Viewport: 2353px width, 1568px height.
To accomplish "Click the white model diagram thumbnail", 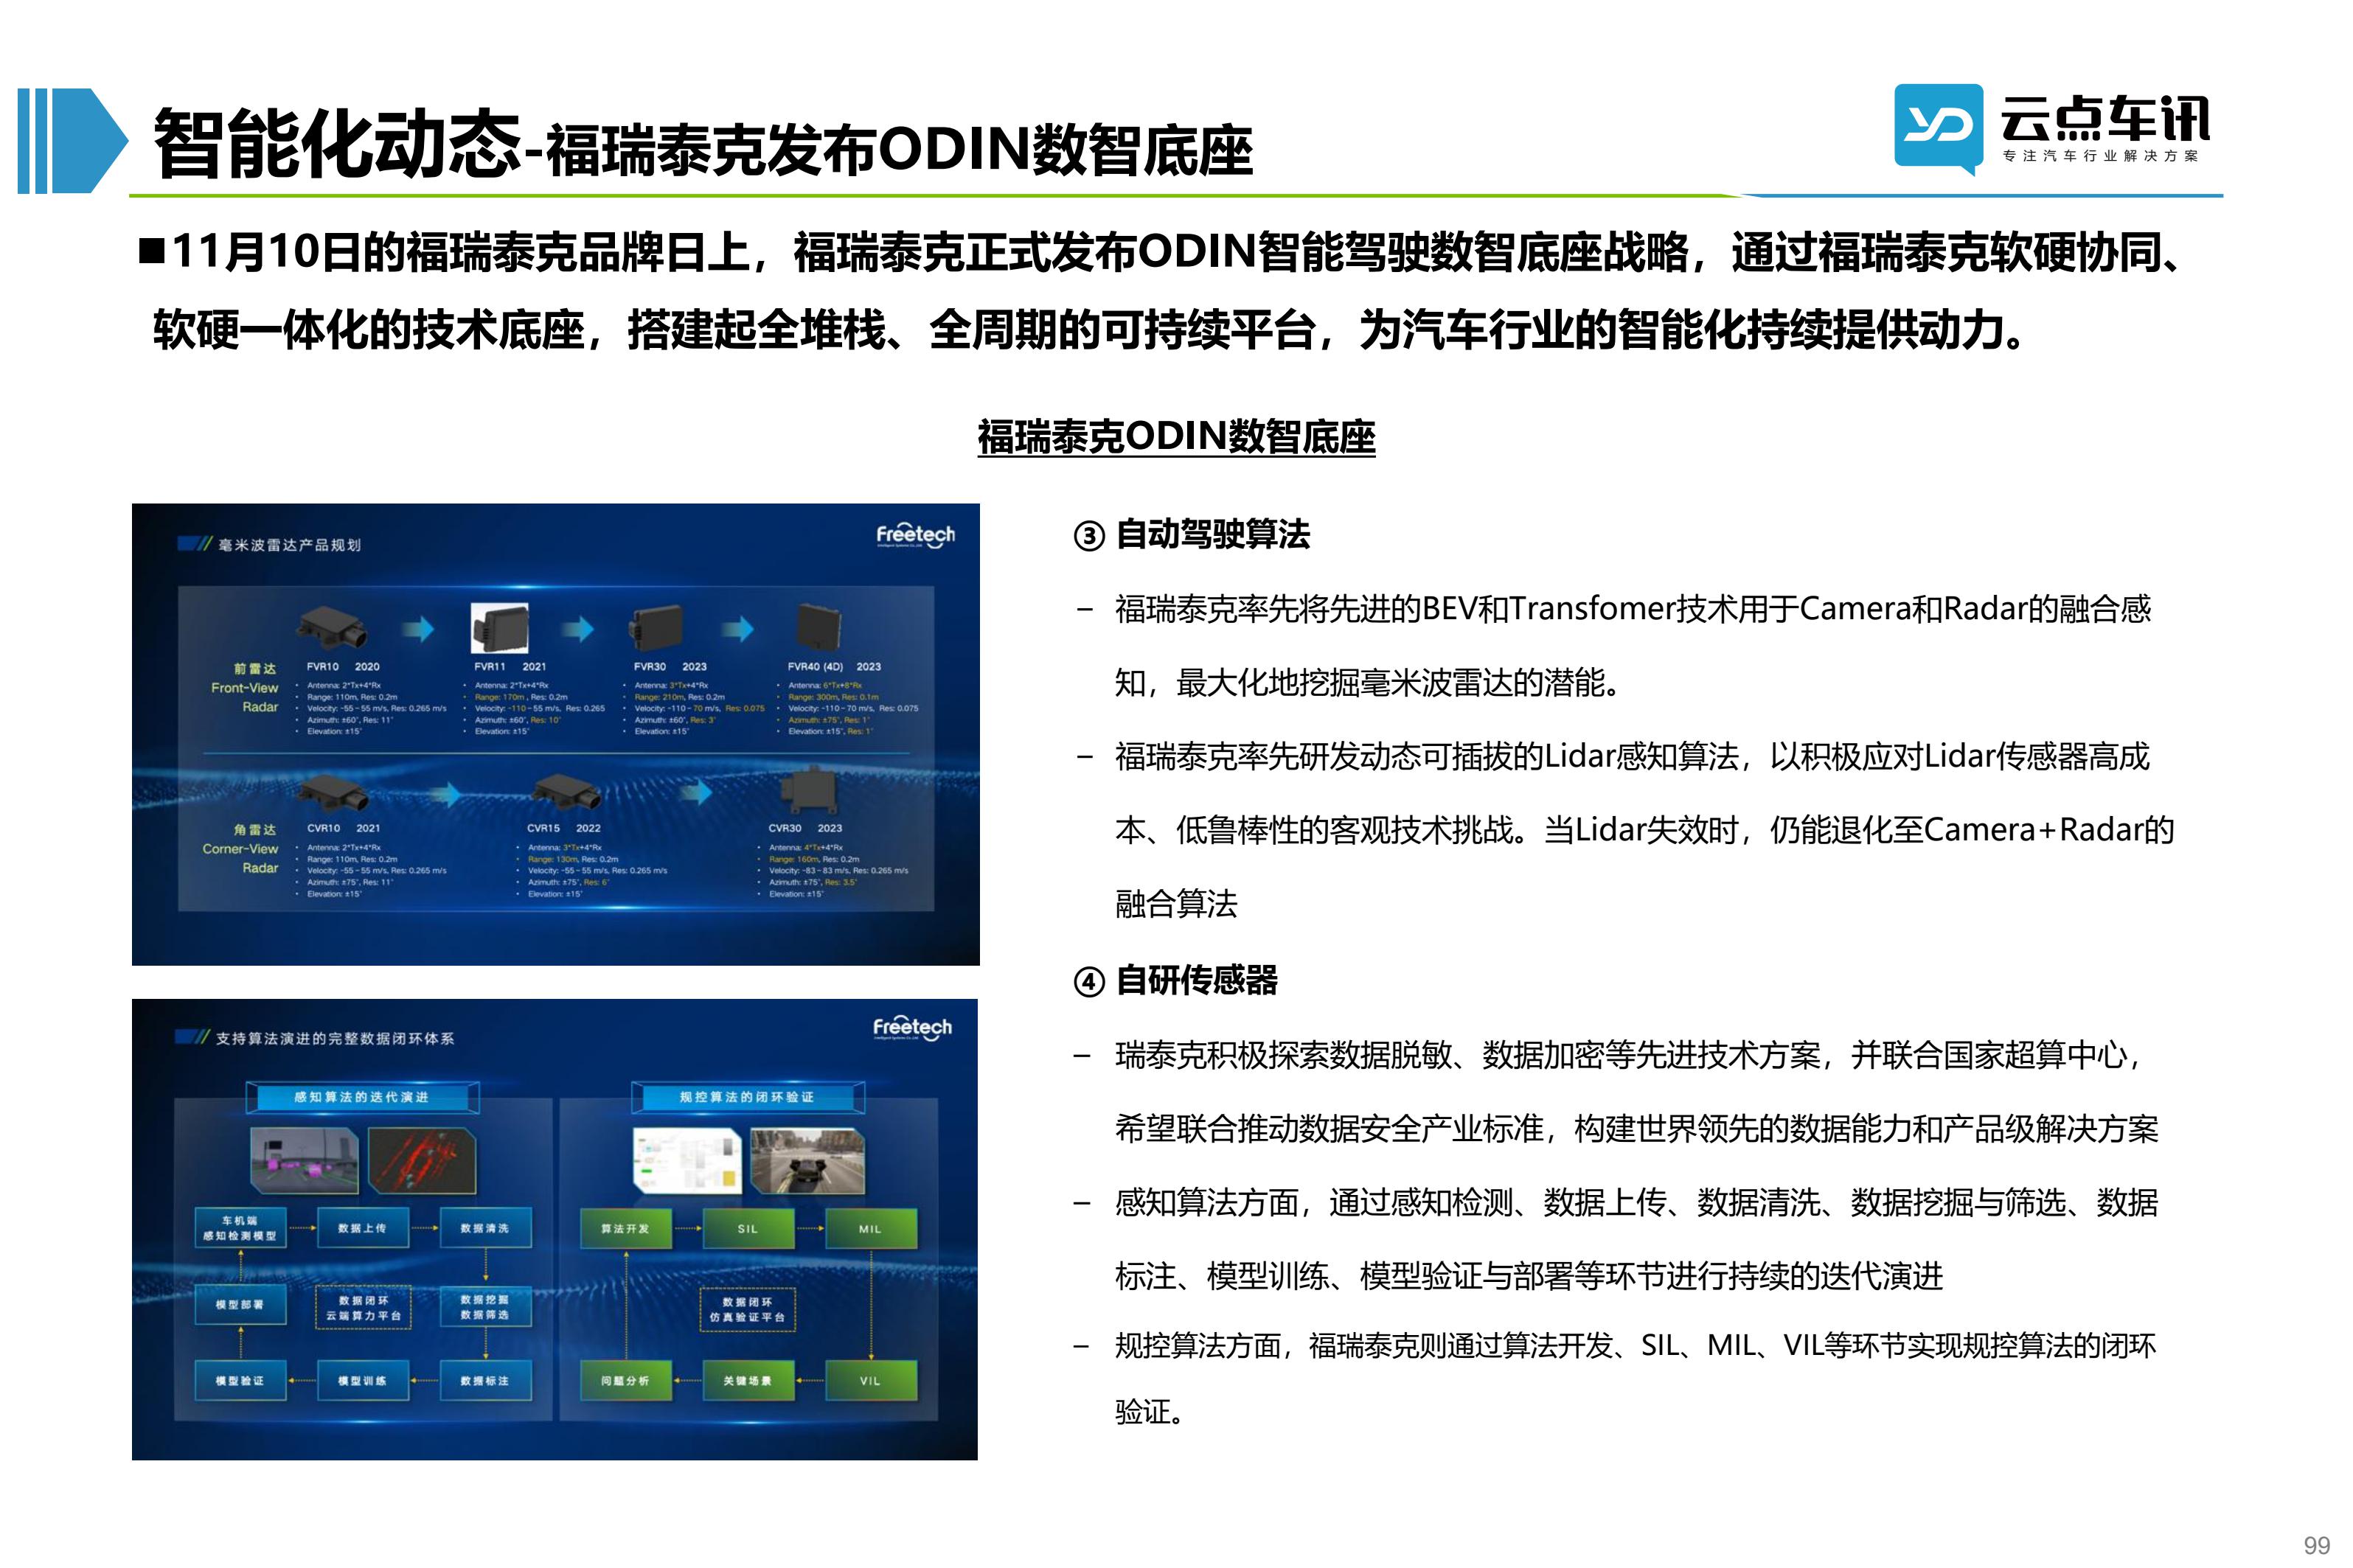I will click(688, 1160).
